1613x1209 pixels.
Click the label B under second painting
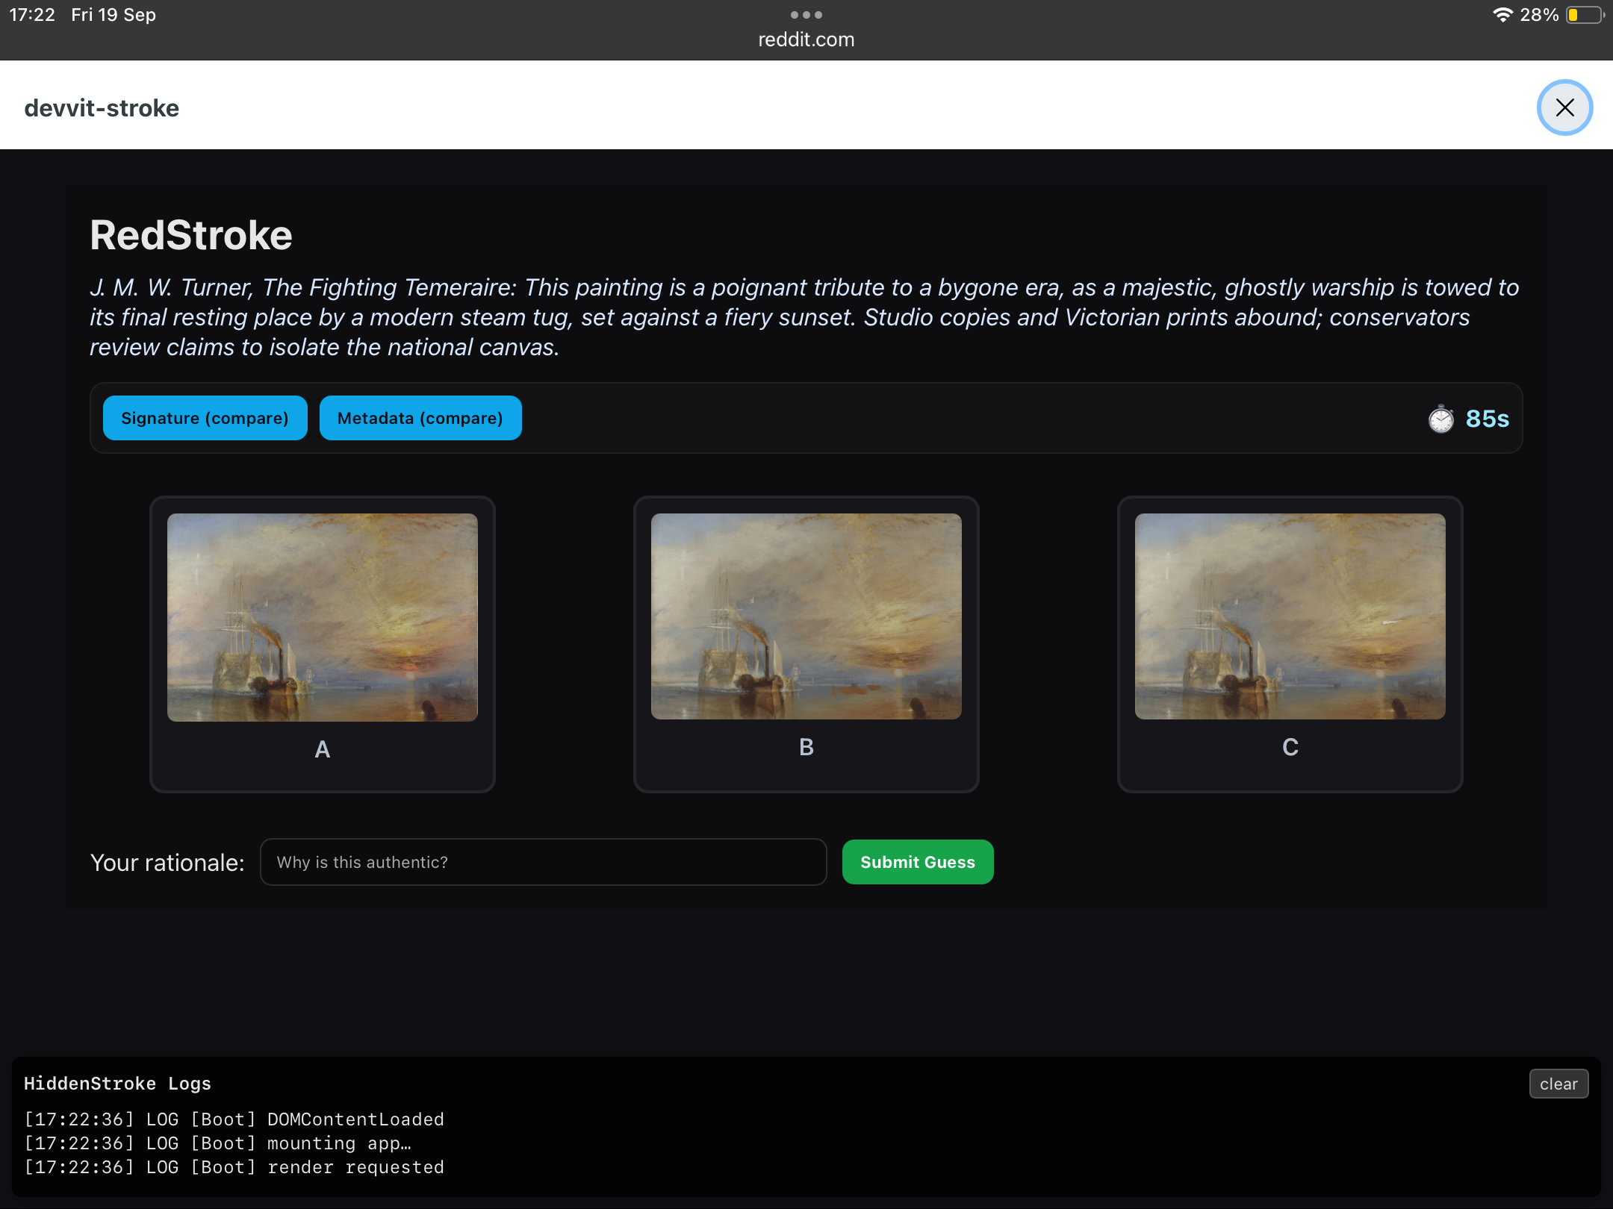tap(806, 747)
